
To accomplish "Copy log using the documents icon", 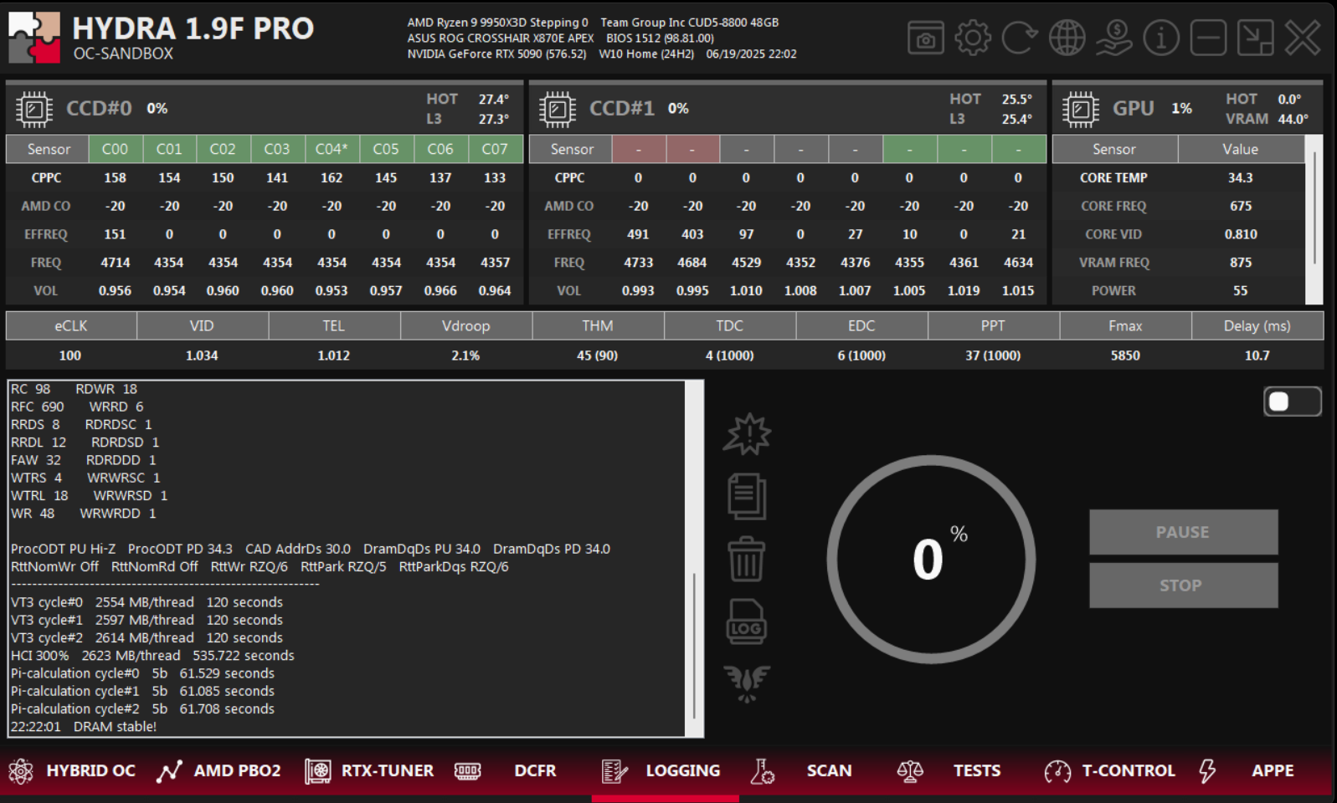I will click(746, 496).
